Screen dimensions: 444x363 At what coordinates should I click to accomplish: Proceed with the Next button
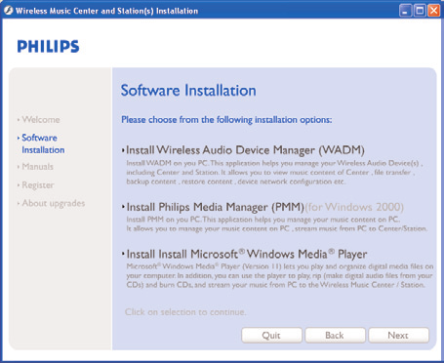(x=398, y=335)
